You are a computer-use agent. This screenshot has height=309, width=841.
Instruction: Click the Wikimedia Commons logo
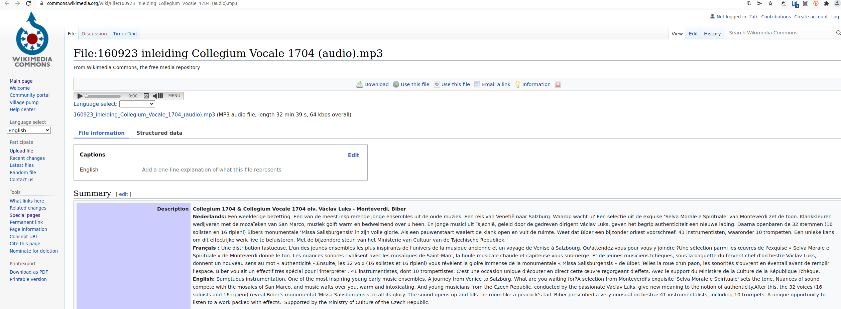32,39
